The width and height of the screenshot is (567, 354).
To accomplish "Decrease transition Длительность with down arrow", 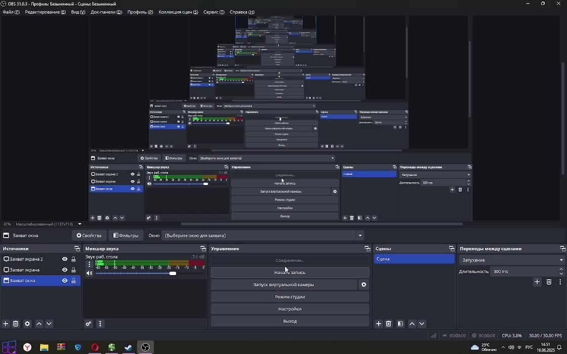I will click(x=561, y=274).
